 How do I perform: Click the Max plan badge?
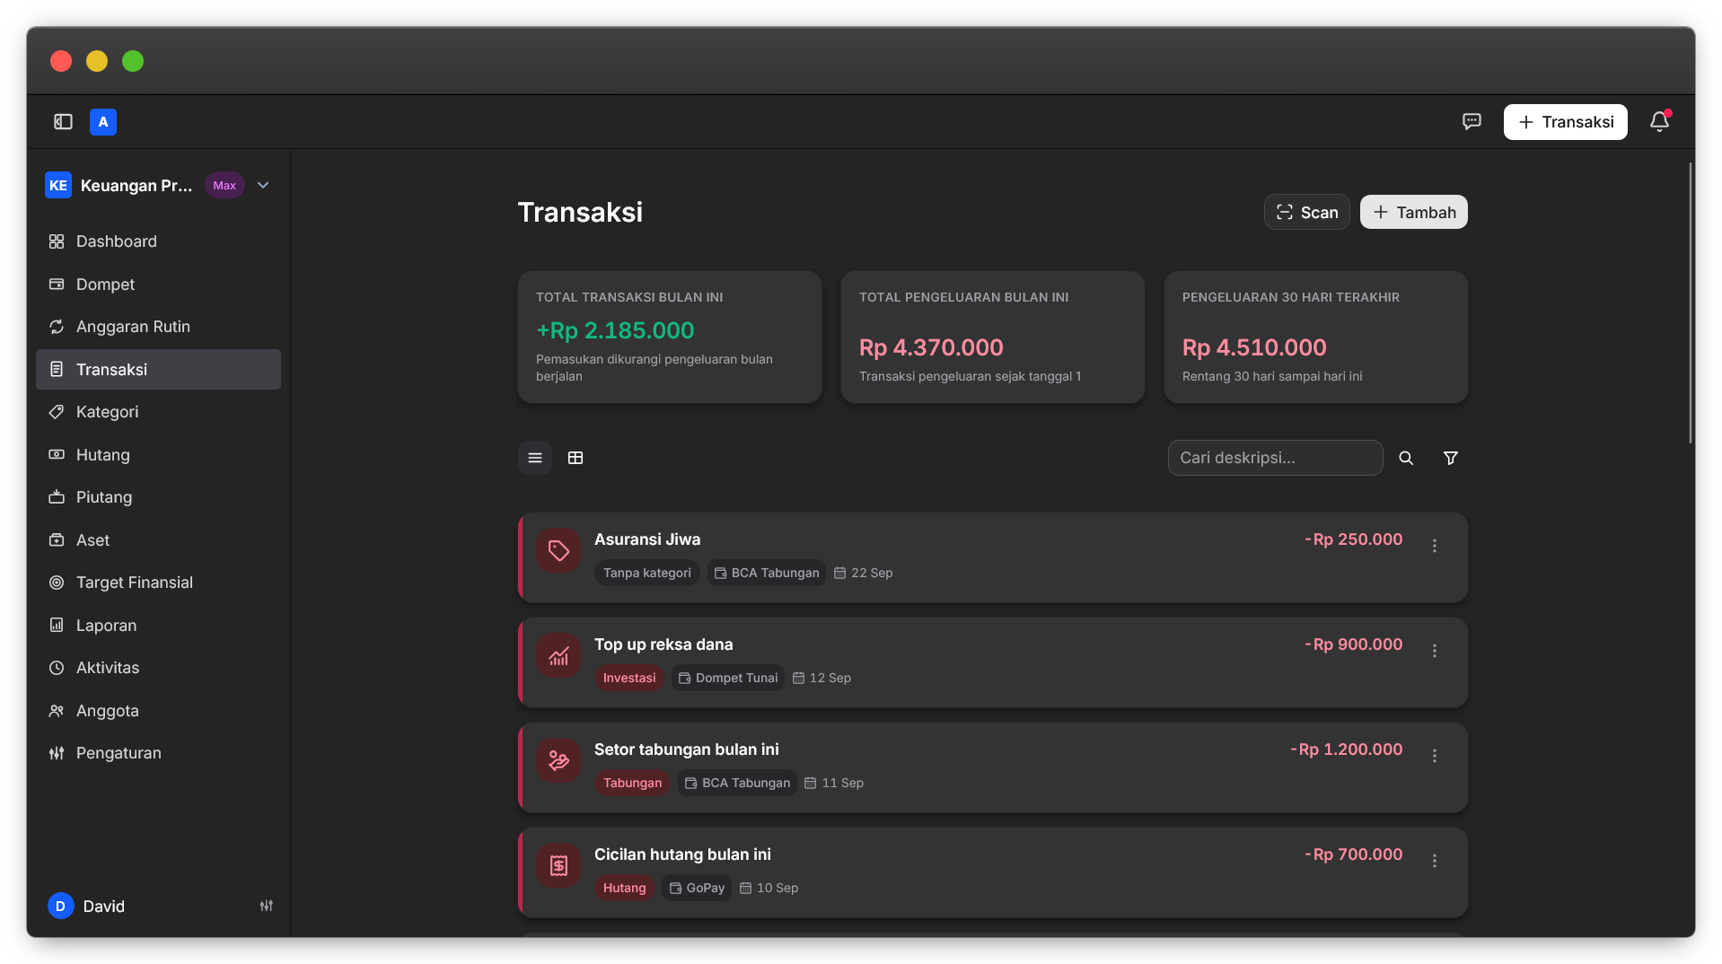click(x=224, y=186)
